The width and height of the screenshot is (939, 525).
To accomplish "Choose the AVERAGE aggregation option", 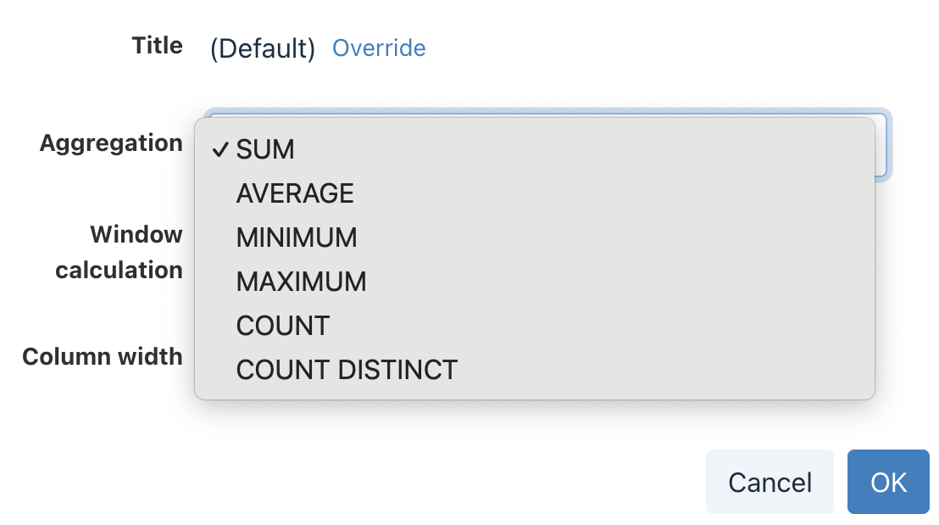I will (x=295, y=194).
